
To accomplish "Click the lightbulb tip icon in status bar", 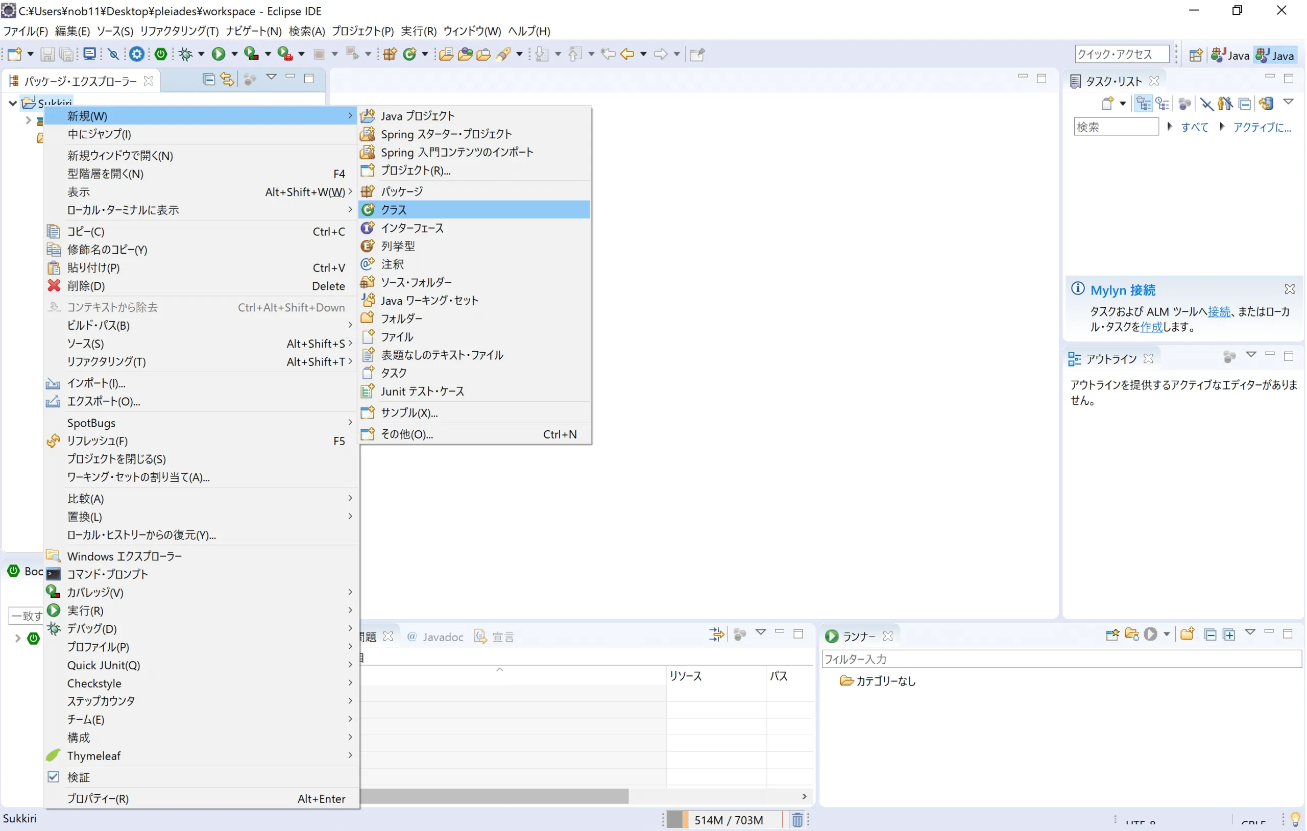I will 1296,819.
